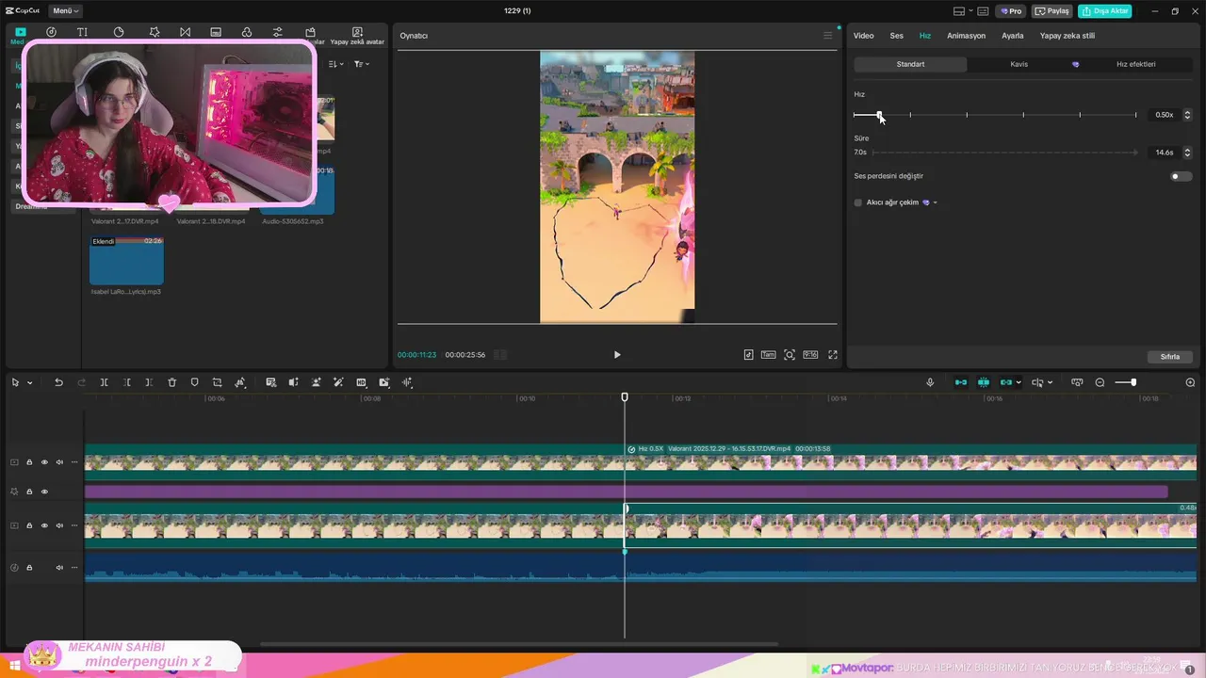Click the Pro upgrade button
Screen dimensions: 1206x678
[x=1012, y=11]
